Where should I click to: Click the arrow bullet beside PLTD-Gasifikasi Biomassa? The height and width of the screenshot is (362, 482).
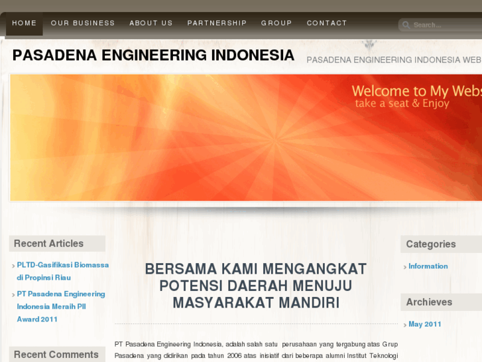[x=13, y=266]
